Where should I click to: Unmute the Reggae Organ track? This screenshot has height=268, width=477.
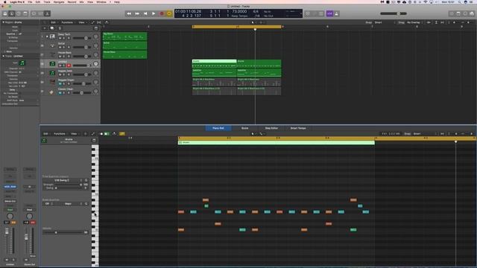point(60,84)
